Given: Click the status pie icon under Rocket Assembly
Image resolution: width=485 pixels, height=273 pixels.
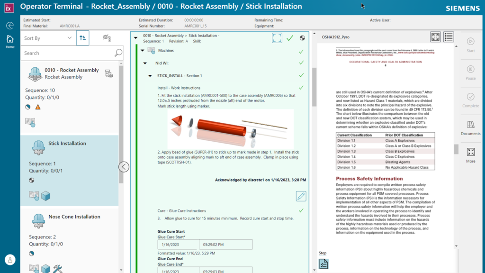Looking at the screenshot, I should [x=28, y=107].
